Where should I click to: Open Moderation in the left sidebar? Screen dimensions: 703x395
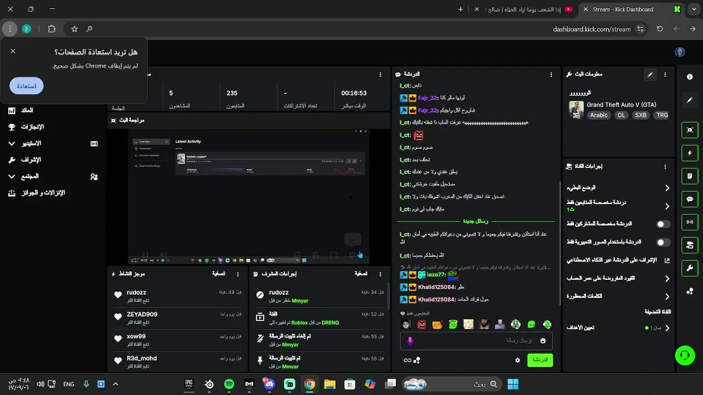click(31, 160)
